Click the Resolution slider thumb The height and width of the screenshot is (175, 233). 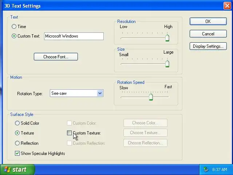pyautogui.click(x=167, y=38)
